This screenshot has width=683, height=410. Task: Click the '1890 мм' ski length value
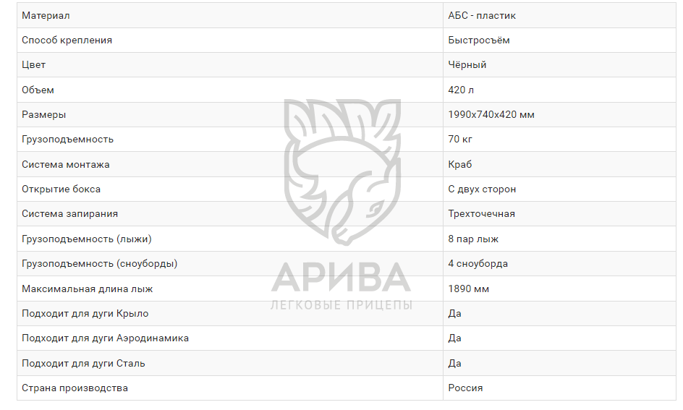tap(469, 289)
